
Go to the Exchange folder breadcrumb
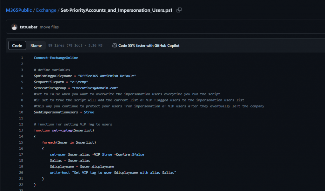[x=46, y=10]
